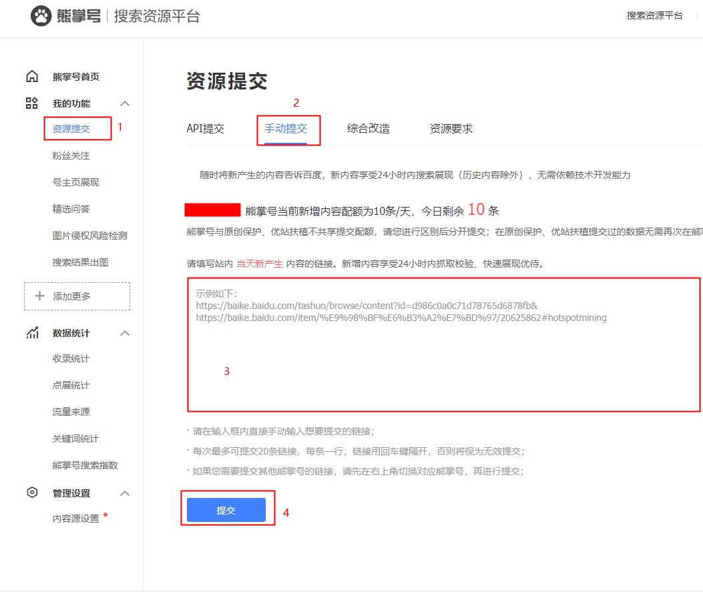
Task: View 收录统计 in the sidebar
Action: point(71,358)
